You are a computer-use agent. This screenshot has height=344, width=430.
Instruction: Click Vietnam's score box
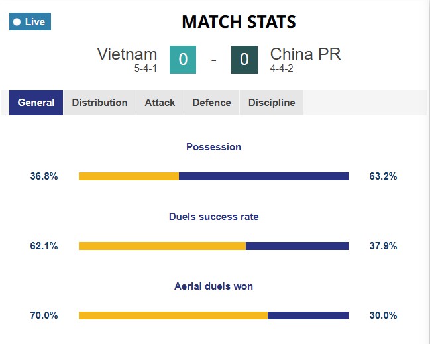tap(182, 60)
